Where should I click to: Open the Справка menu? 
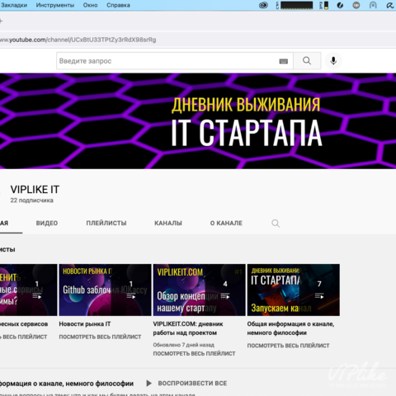coord(118,5)
